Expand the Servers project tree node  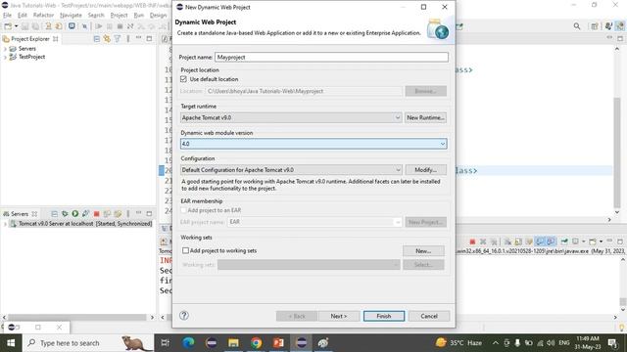[x=5, y=49]
